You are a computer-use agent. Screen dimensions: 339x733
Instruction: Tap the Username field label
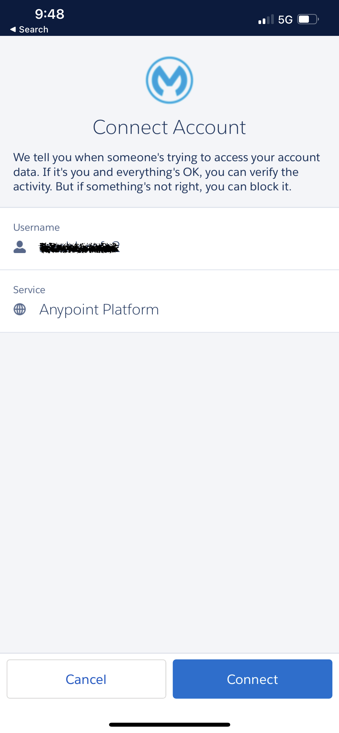tap(36, 227)
